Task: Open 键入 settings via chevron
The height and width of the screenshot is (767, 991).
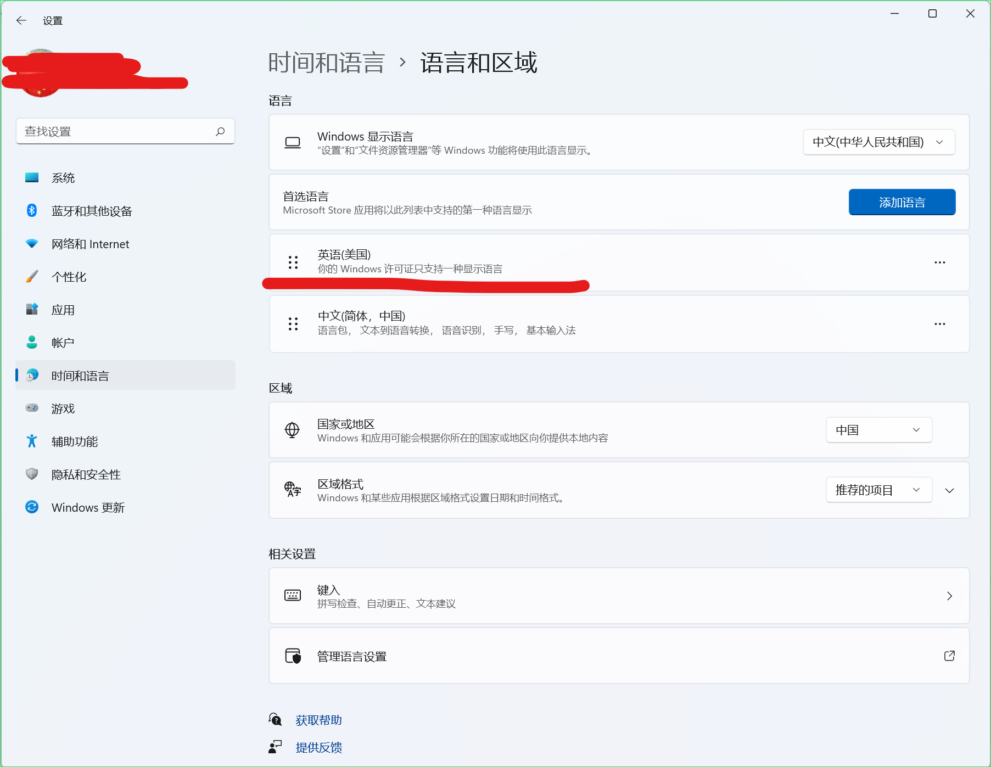Action: coord(949,596)
